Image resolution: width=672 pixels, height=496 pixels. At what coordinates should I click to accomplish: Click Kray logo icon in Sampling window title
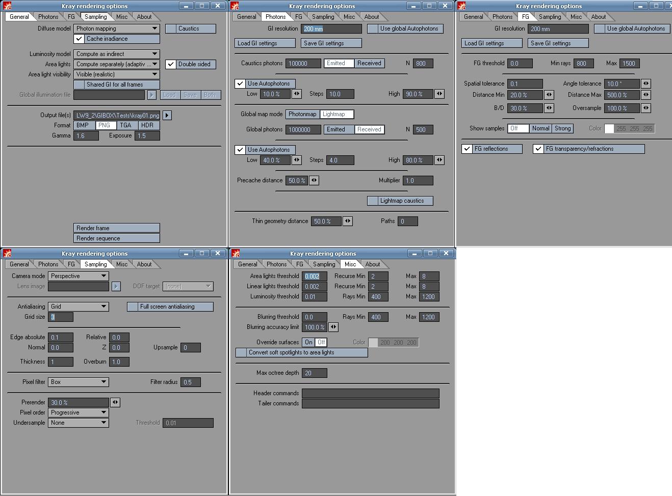click(7, 253)
